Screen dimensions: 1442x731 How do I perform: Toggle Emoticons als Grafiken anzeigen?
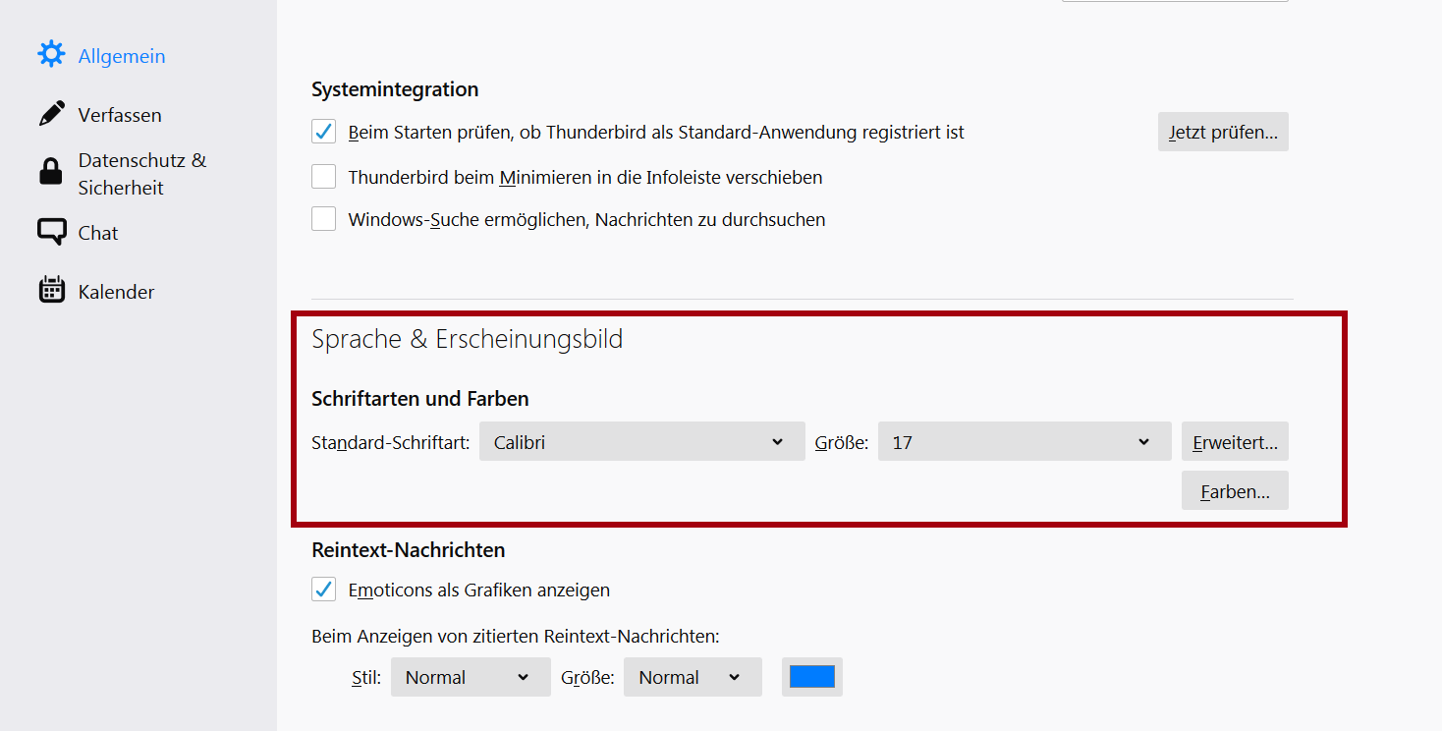[x=323, y=590]
